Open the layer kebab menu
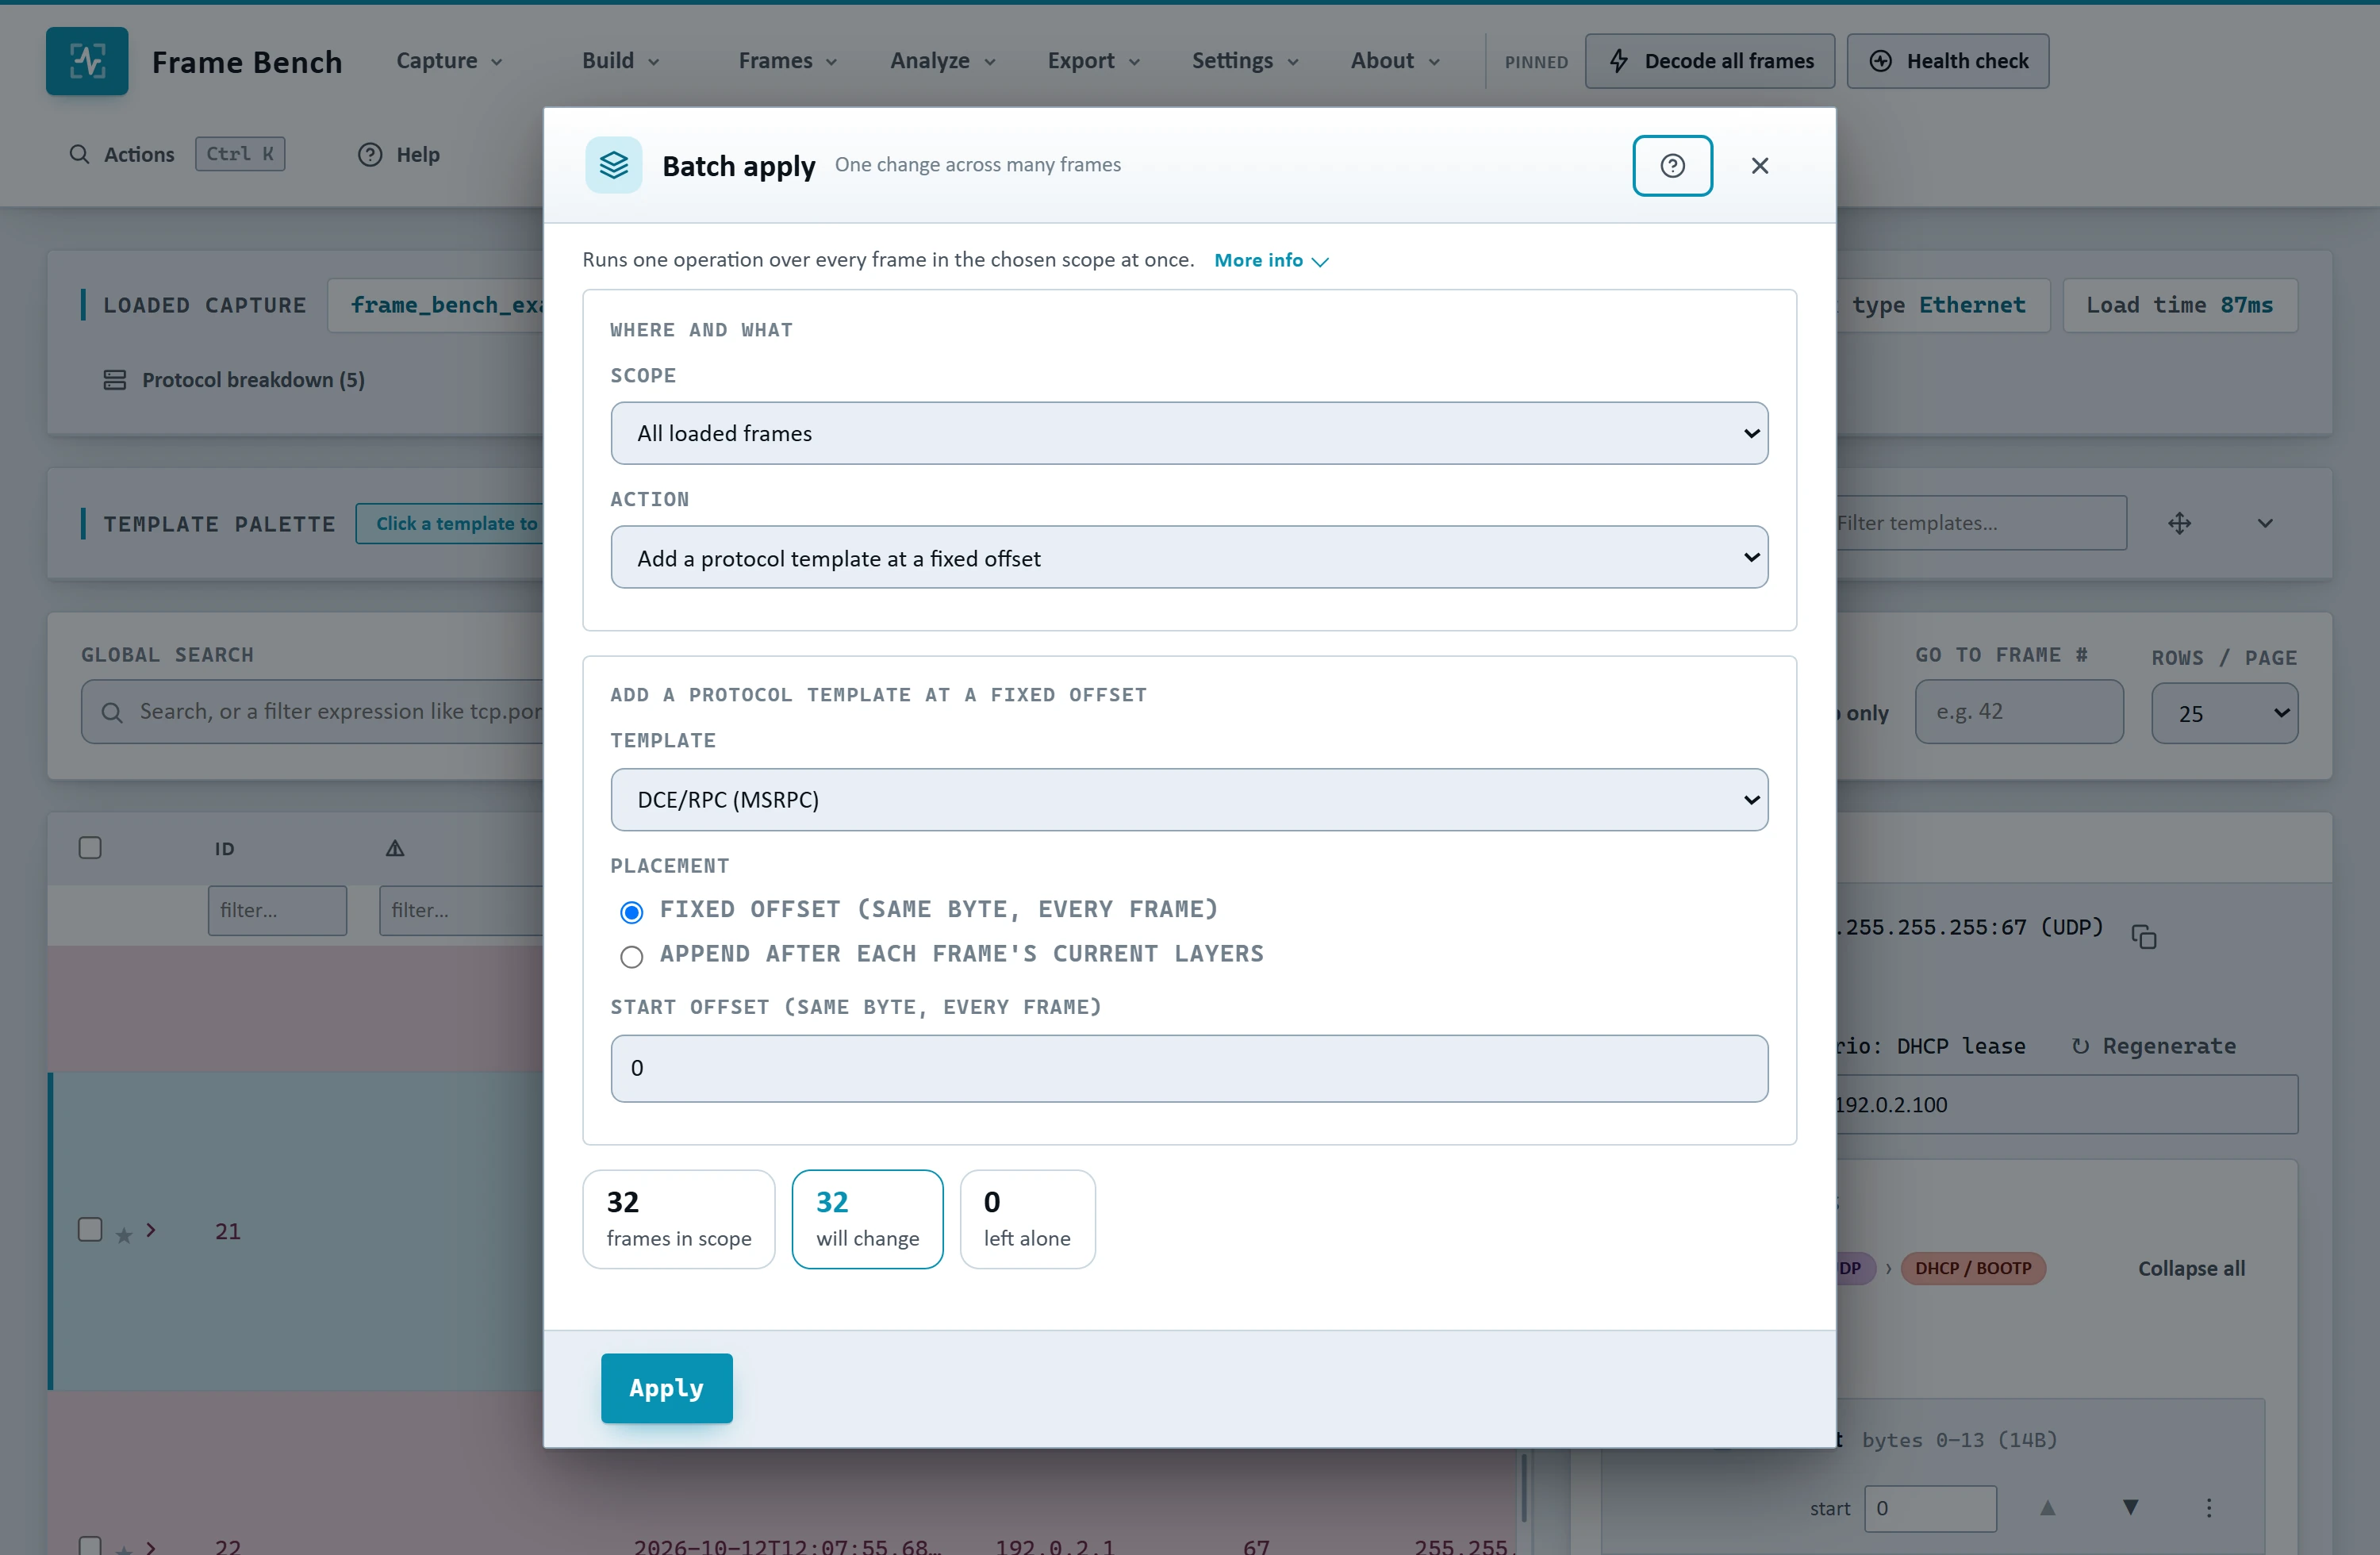Image resolution: width=2380 pixels, height=1555 pixels. 2209,1507
